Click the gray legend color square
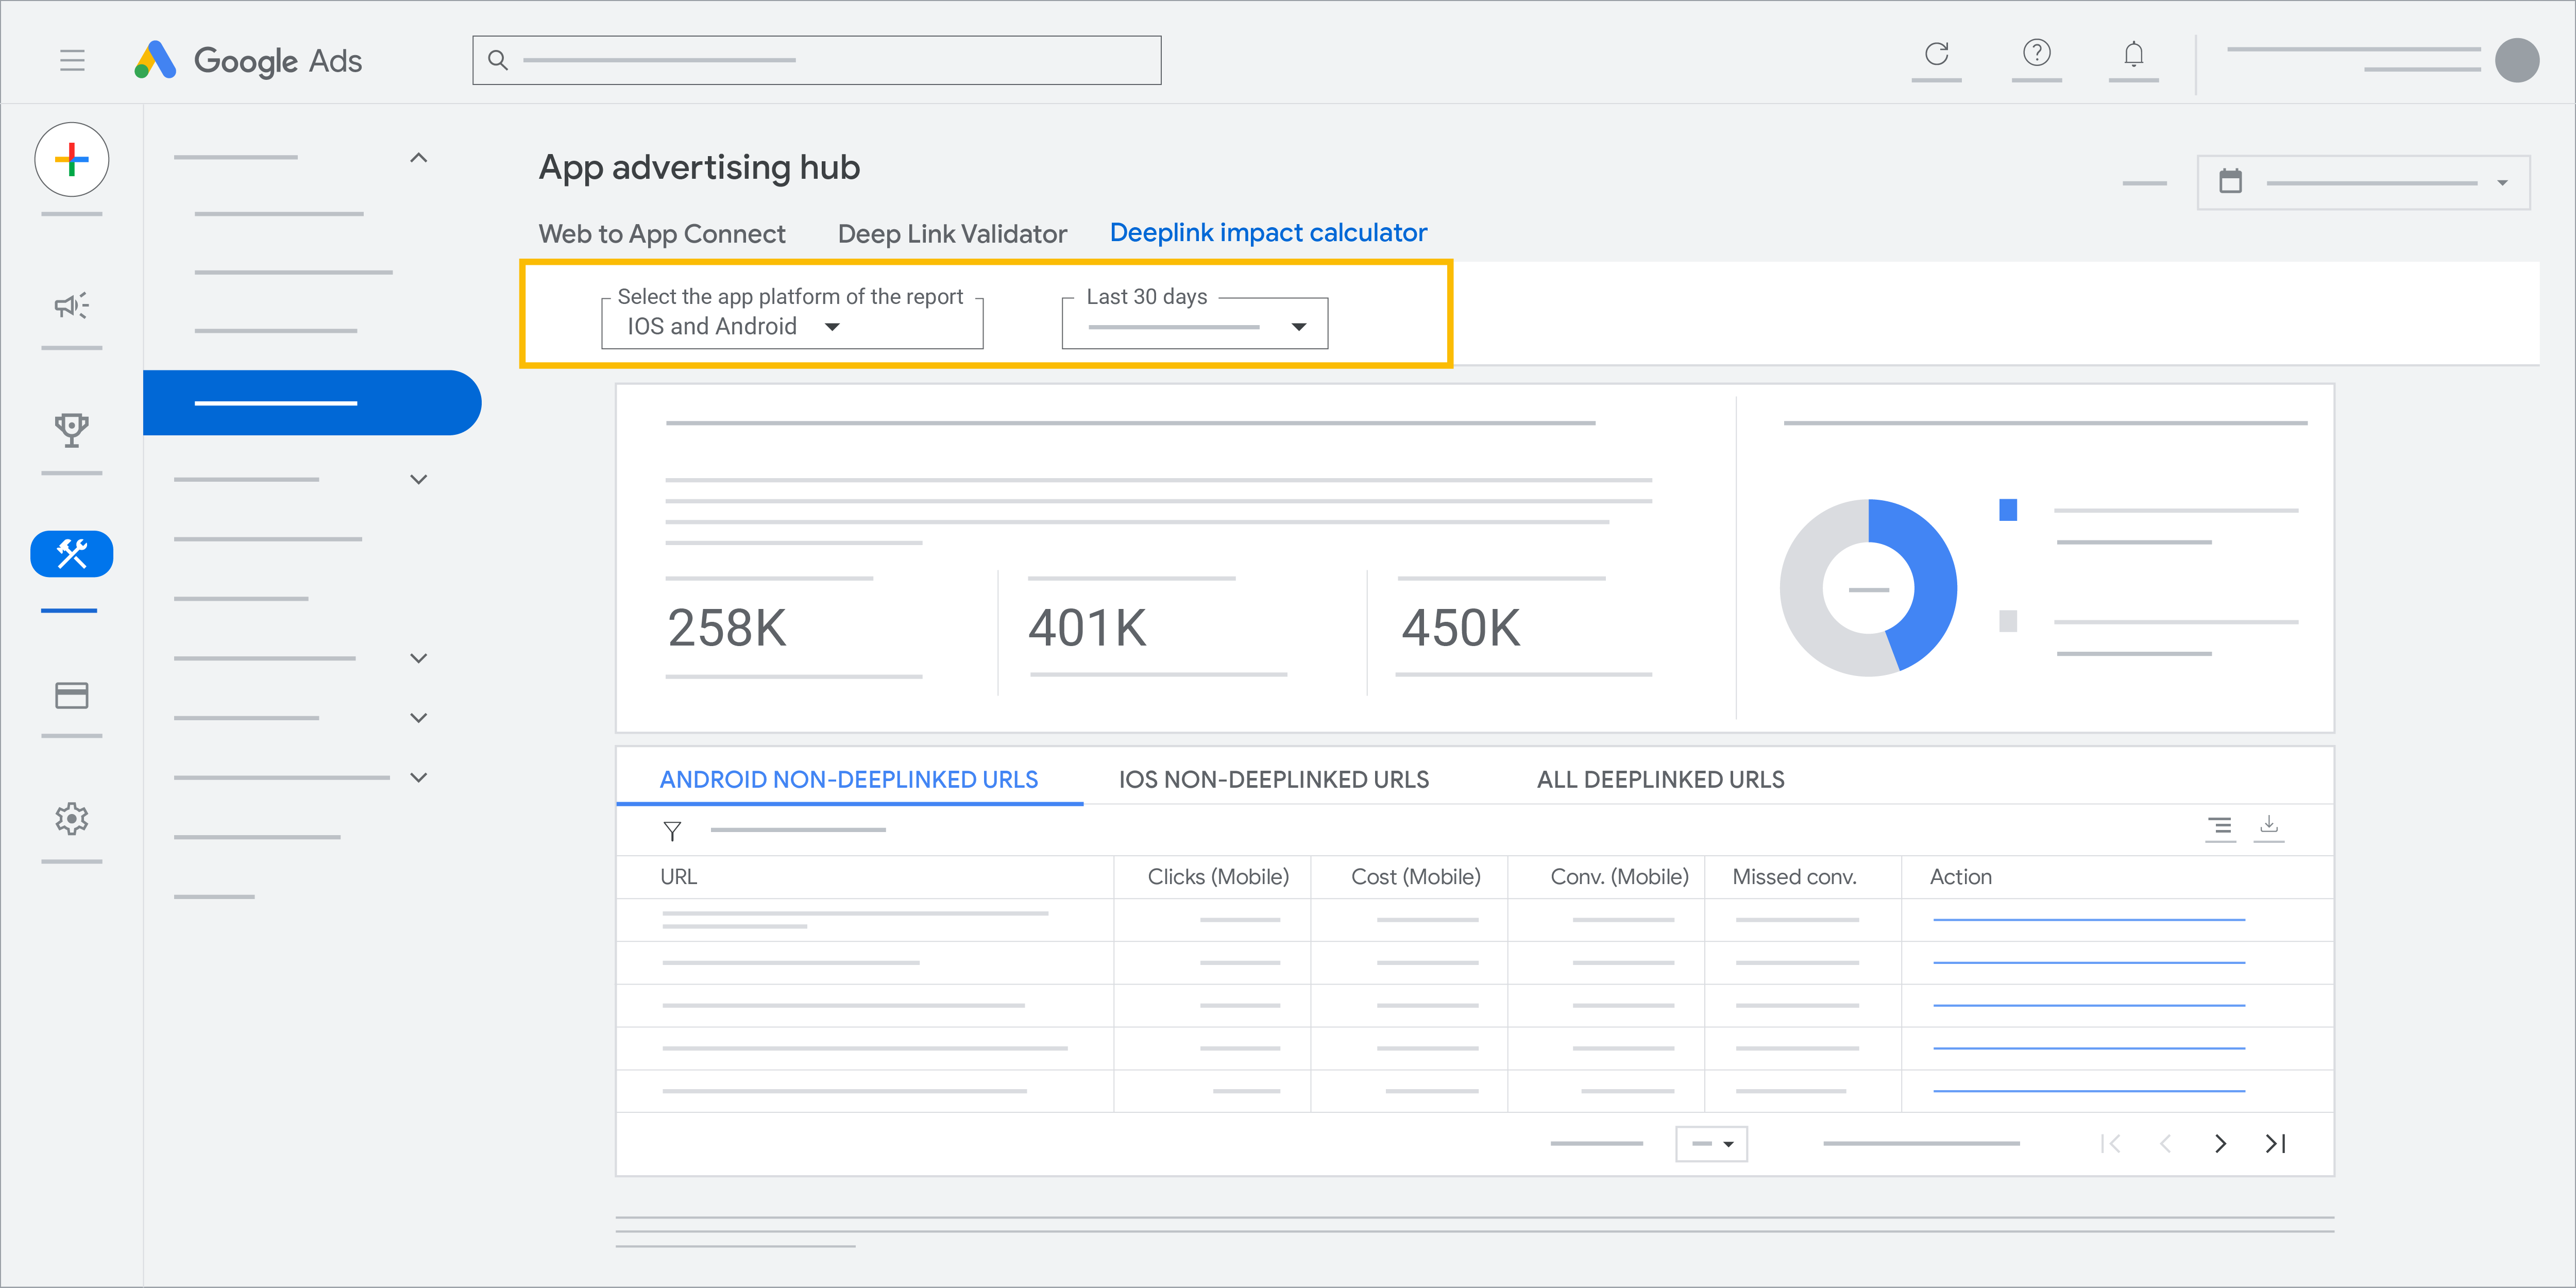 (2008, 621)
